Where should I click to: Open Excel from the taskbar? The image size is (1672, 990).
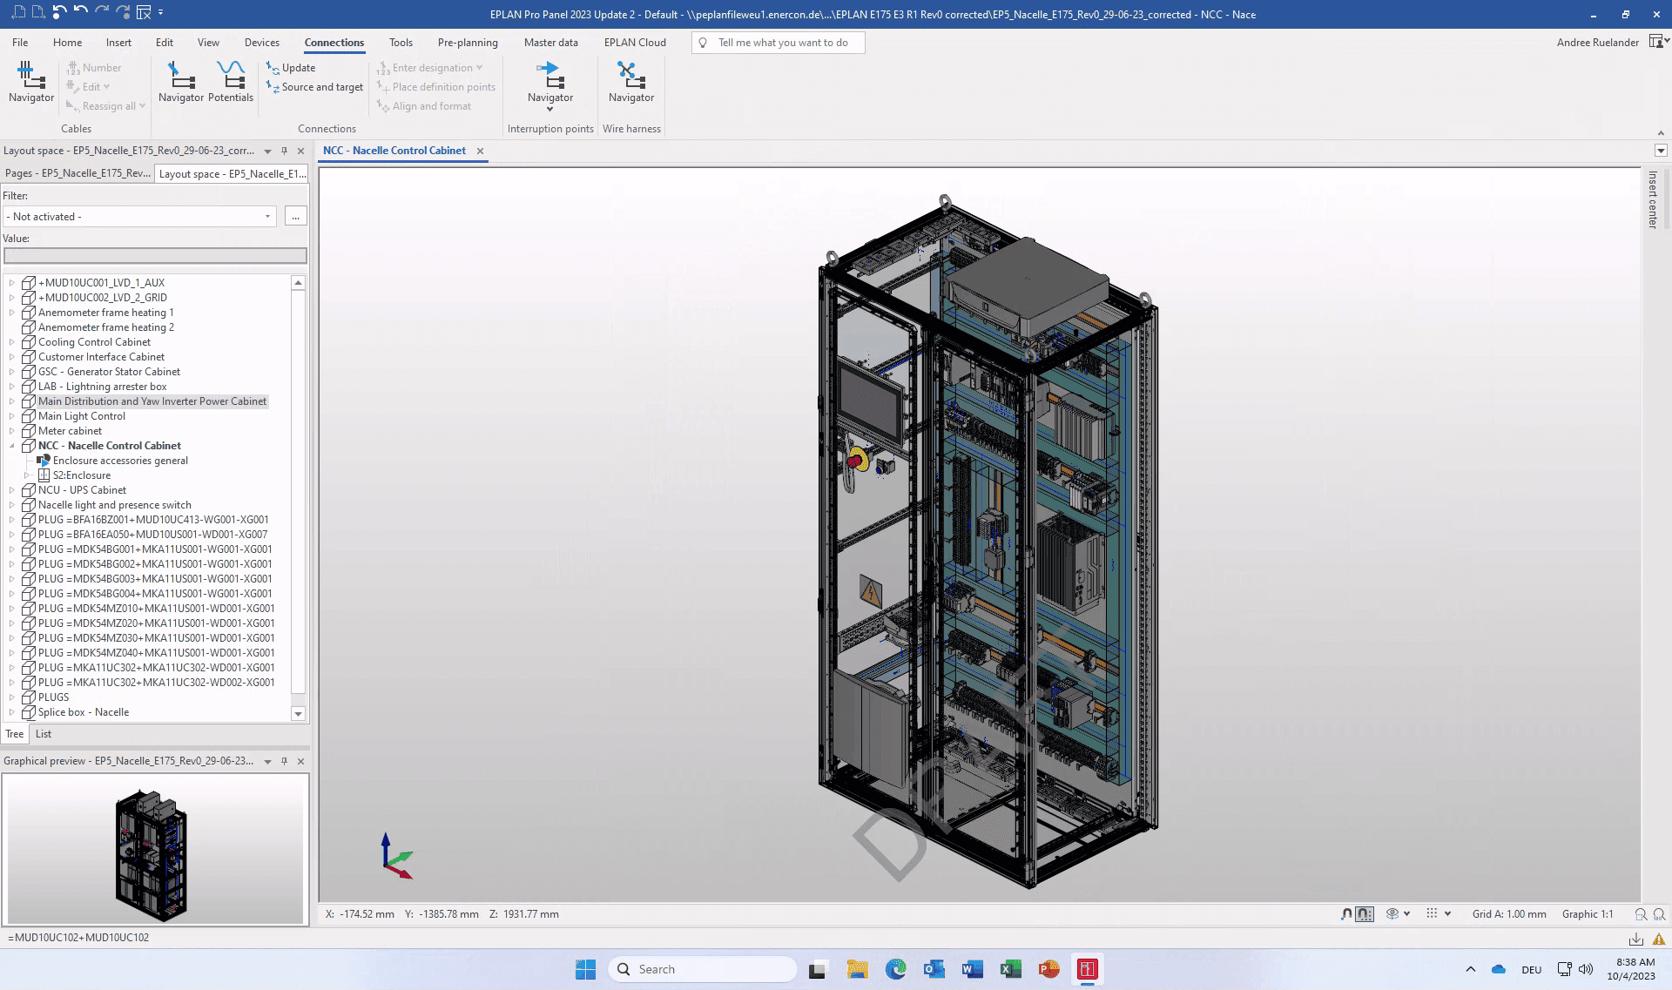1010,969
